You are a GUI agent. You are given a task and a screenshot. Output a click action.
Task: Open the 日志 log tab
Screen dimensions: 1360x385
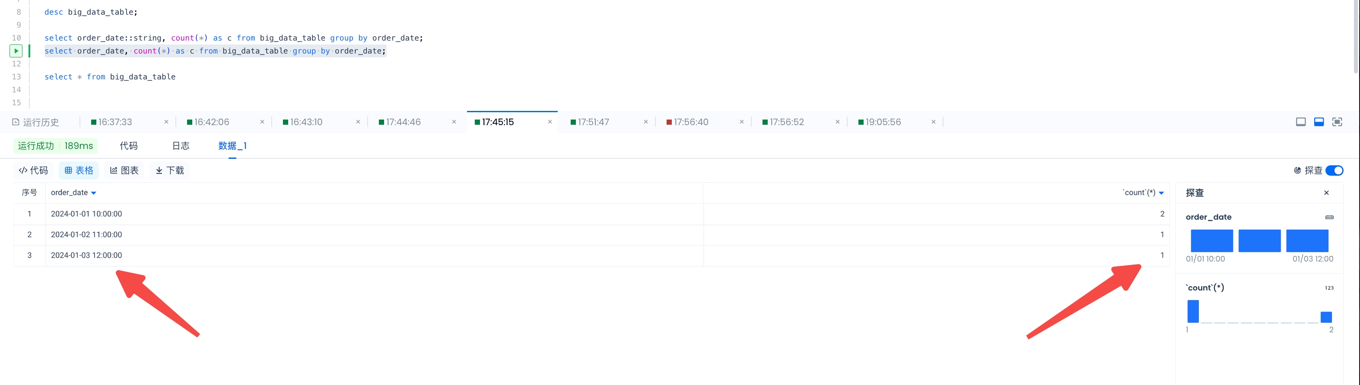pyautogui.click(x=181, y=146)
